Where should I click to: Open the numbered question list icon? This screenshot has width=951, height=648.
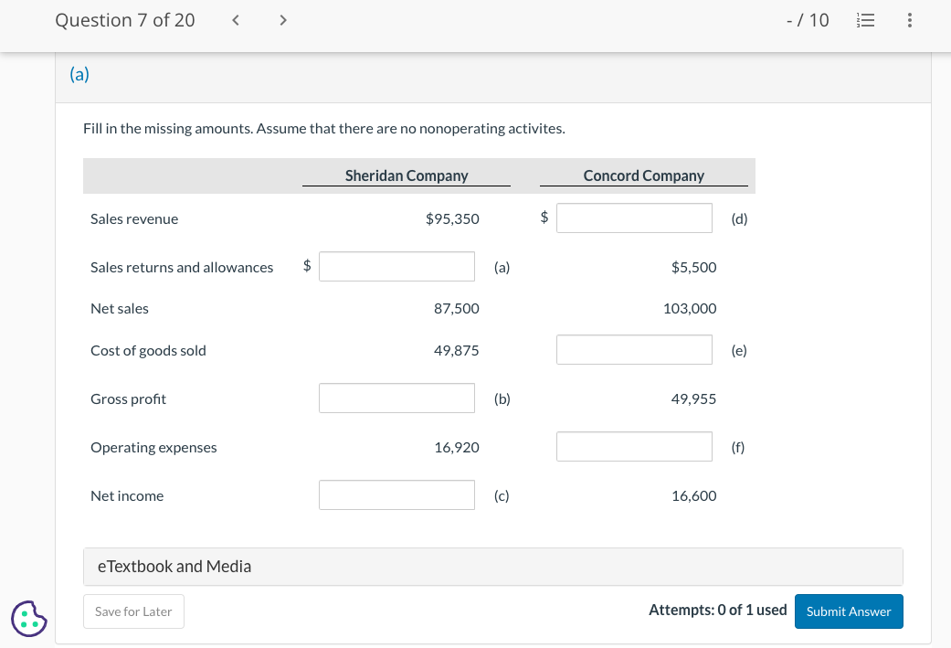tap(865, 19)
